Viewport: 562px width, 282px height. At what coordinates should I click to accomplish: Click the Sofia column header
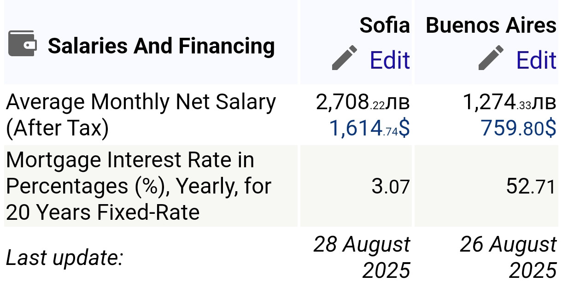[x=384, y=25]
